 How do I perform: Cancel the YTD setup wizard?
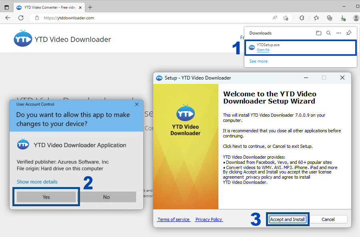click(328, 219)
